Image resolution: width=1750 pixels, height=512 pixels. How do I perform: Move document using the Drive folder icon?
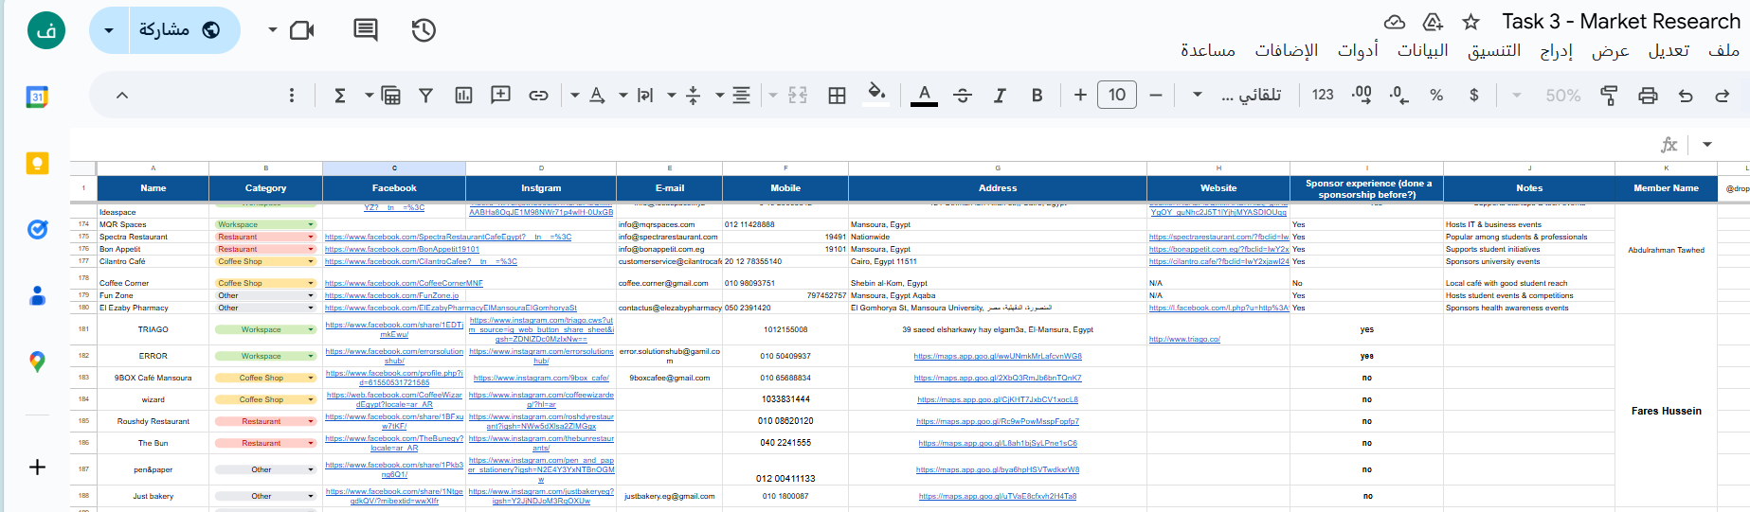(1434, 22)
